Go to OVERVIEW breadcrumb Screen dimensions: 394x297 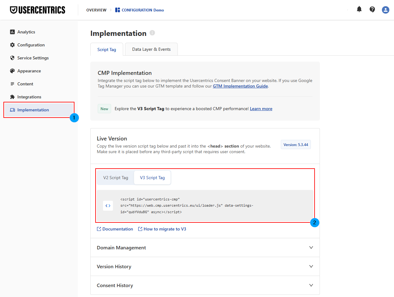(96, 10)
